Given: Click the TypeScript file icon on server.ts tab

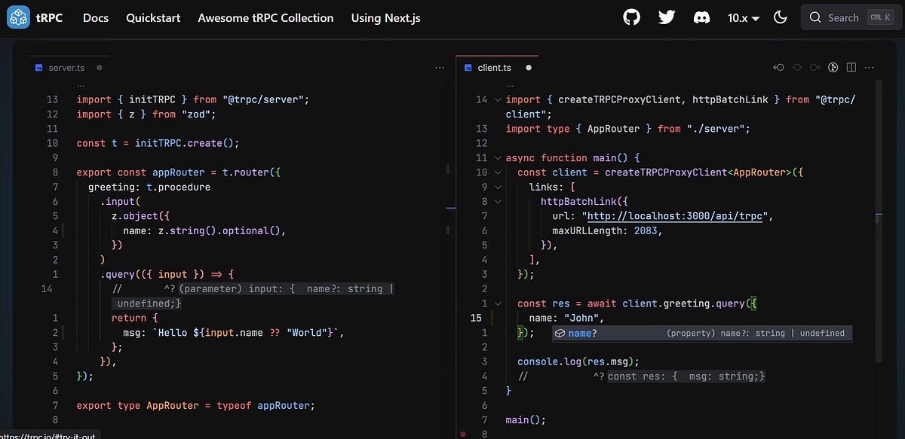Looking at the screenshot, I should click(x=39, y=68).
